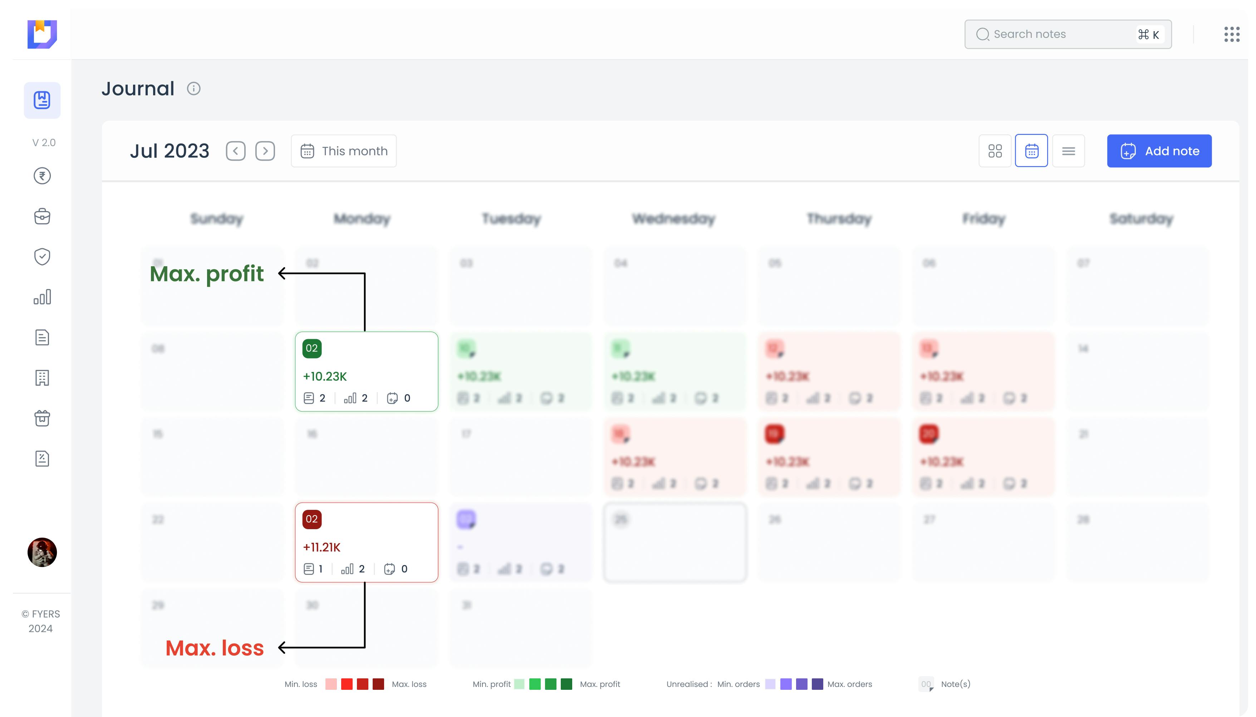
Task: Open the Journal icon in sidebar
Action: tap(42, 101)
